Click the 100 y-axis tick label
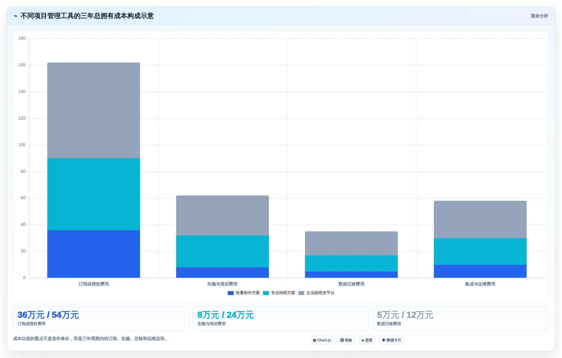Image resolution: width=562 pixels, height=358 pixels. [x=22, y=145]
